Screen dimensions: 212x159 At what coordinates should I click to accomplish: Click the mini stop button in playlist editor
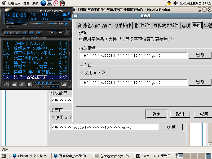(x=43, y=87)
